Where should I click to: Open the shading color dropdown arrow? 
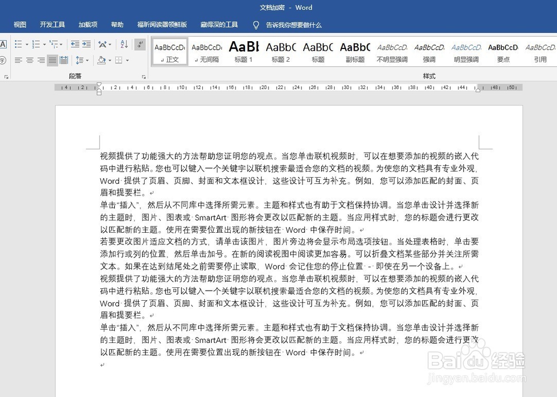(109, 59)
